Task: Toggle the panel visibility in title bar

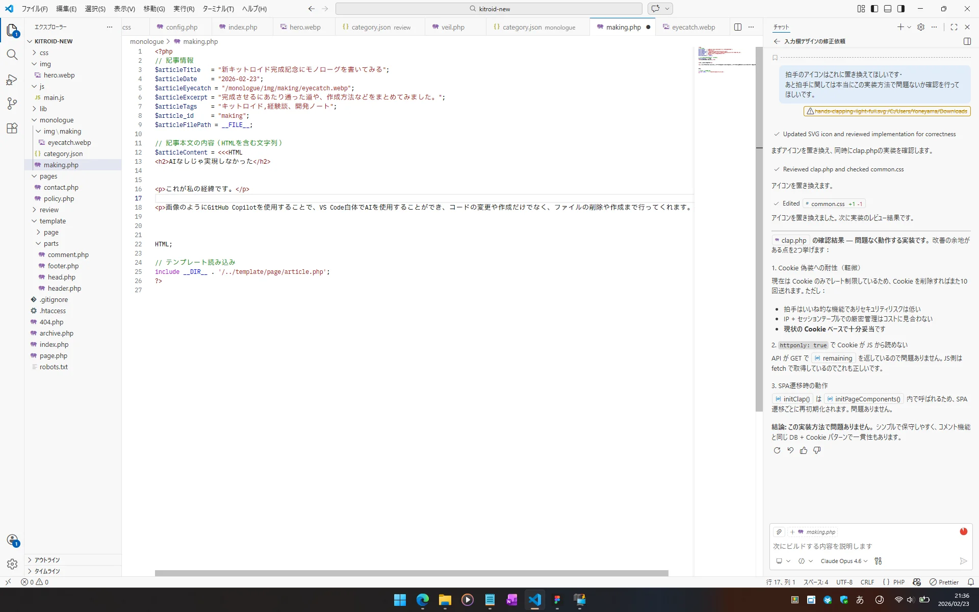Action: 888,9
